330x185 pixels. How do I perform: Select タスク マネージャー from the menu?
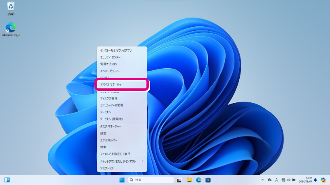(122, 126)
